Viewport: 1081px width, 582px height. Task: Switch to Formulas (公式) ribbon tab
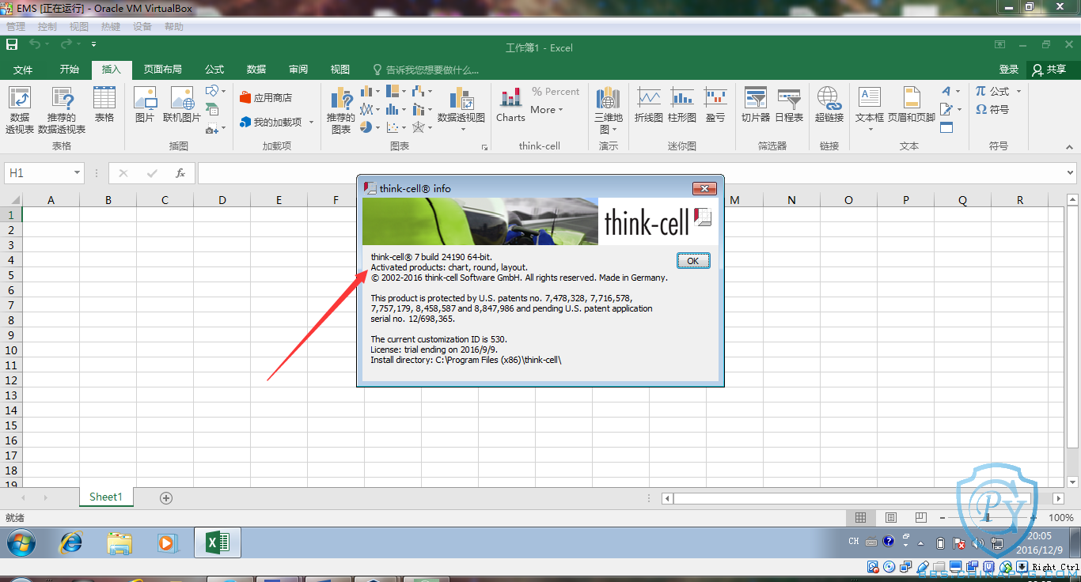pyautogui.click(x=214, y=70)
